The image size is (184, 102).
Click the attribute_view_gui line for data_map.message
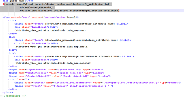click(x=53, y=63)
